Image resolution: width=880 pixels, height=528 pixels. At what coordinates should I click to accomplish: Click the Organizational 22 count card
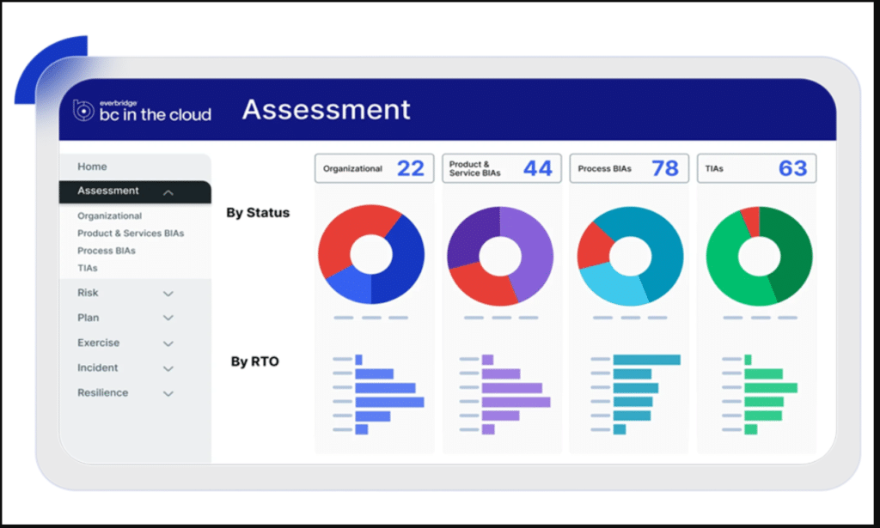click(375, 168)
